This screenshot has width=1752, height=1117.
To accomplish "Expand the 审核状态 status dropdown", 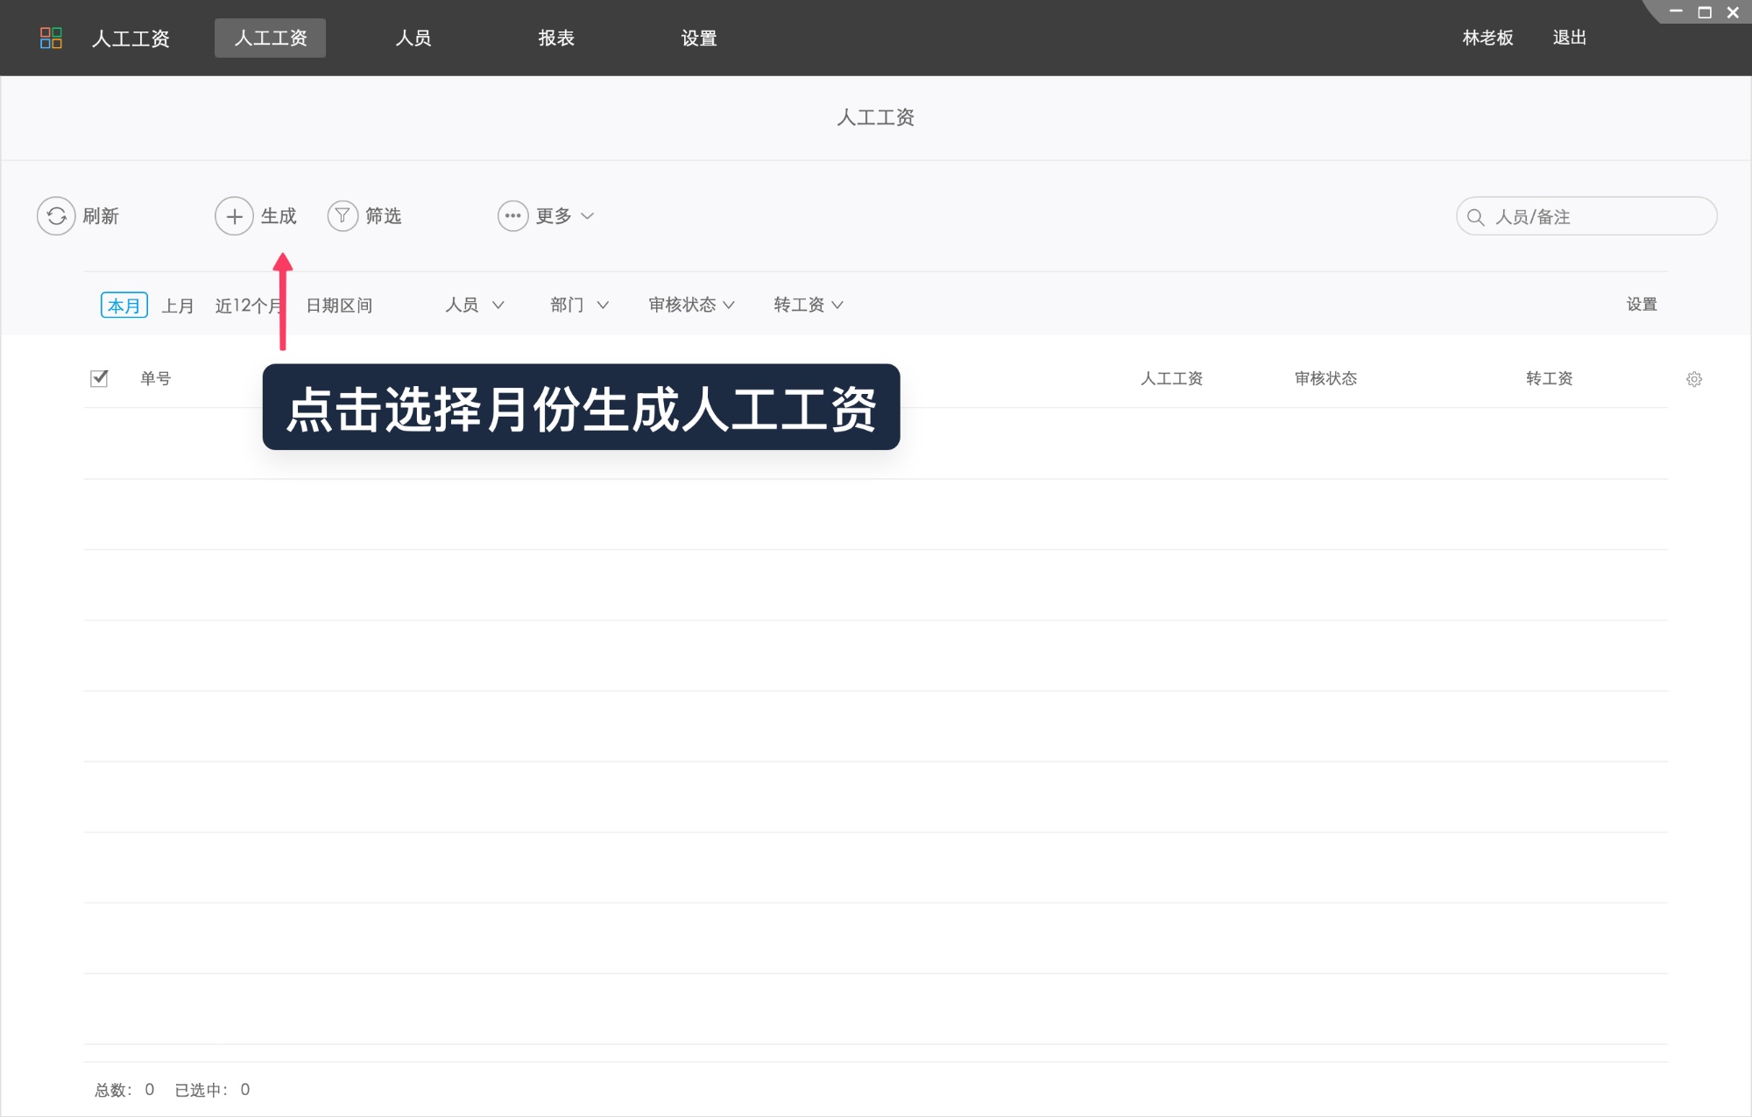I will click(690, 305).
